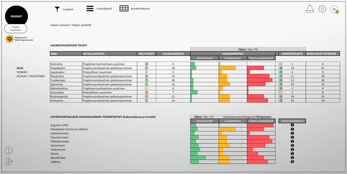Open the Kognitio (CPS) guidance info icon
This screenshot has width=347, height=174.
pos(292,125)
